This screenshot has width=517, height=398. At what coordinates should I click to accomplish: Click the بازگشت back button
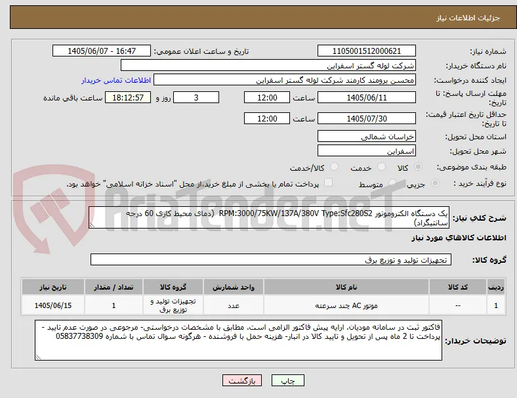coord(242,380)
